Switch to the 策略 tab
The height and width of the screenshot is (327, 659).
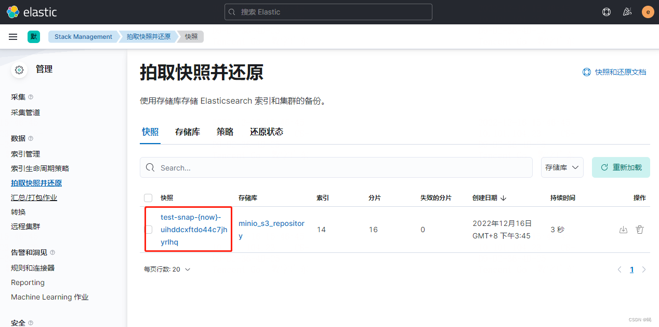225,132
